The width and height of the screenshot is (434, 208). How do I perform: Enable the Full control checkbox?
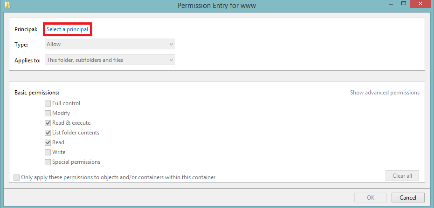(x=48, y=104)
